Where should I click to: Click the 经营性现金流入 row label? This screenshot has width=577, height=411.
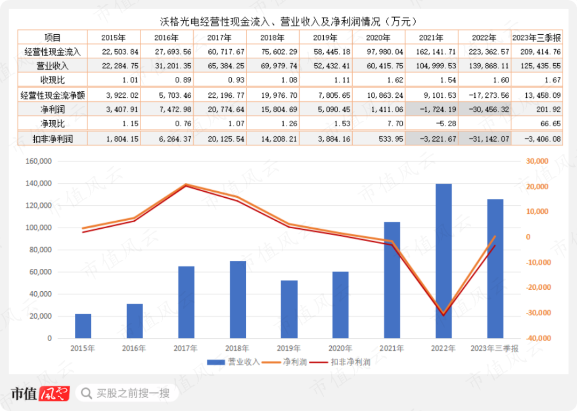52,51
